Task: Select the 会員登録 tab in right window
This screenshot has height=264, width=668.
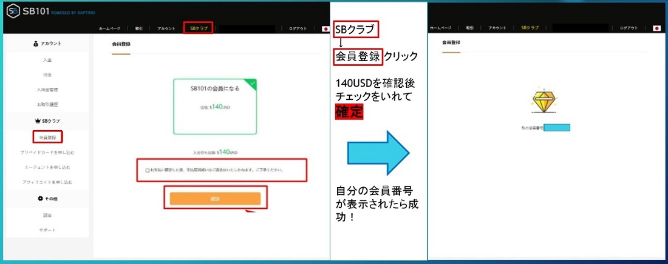Action: 451,42
